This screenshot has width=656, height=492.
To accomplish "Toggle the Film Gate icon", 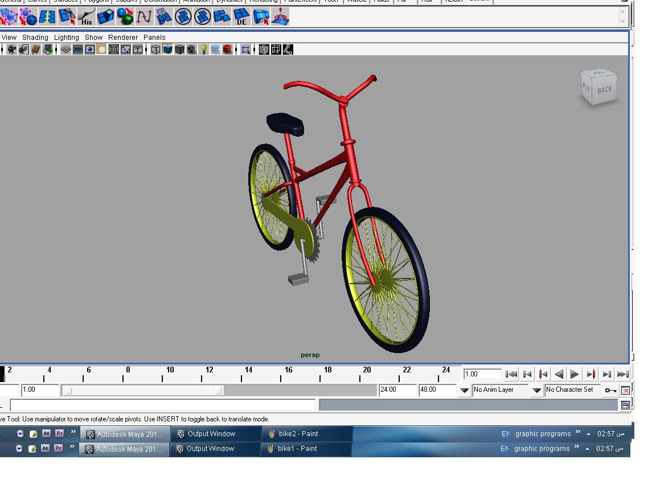I will point(78,50).
